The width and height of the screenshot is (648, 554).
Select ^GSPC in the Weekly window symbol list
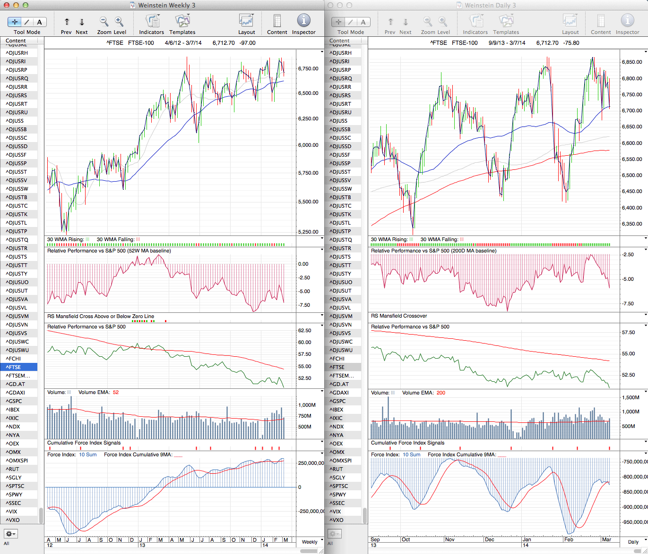tap(15, 401)
